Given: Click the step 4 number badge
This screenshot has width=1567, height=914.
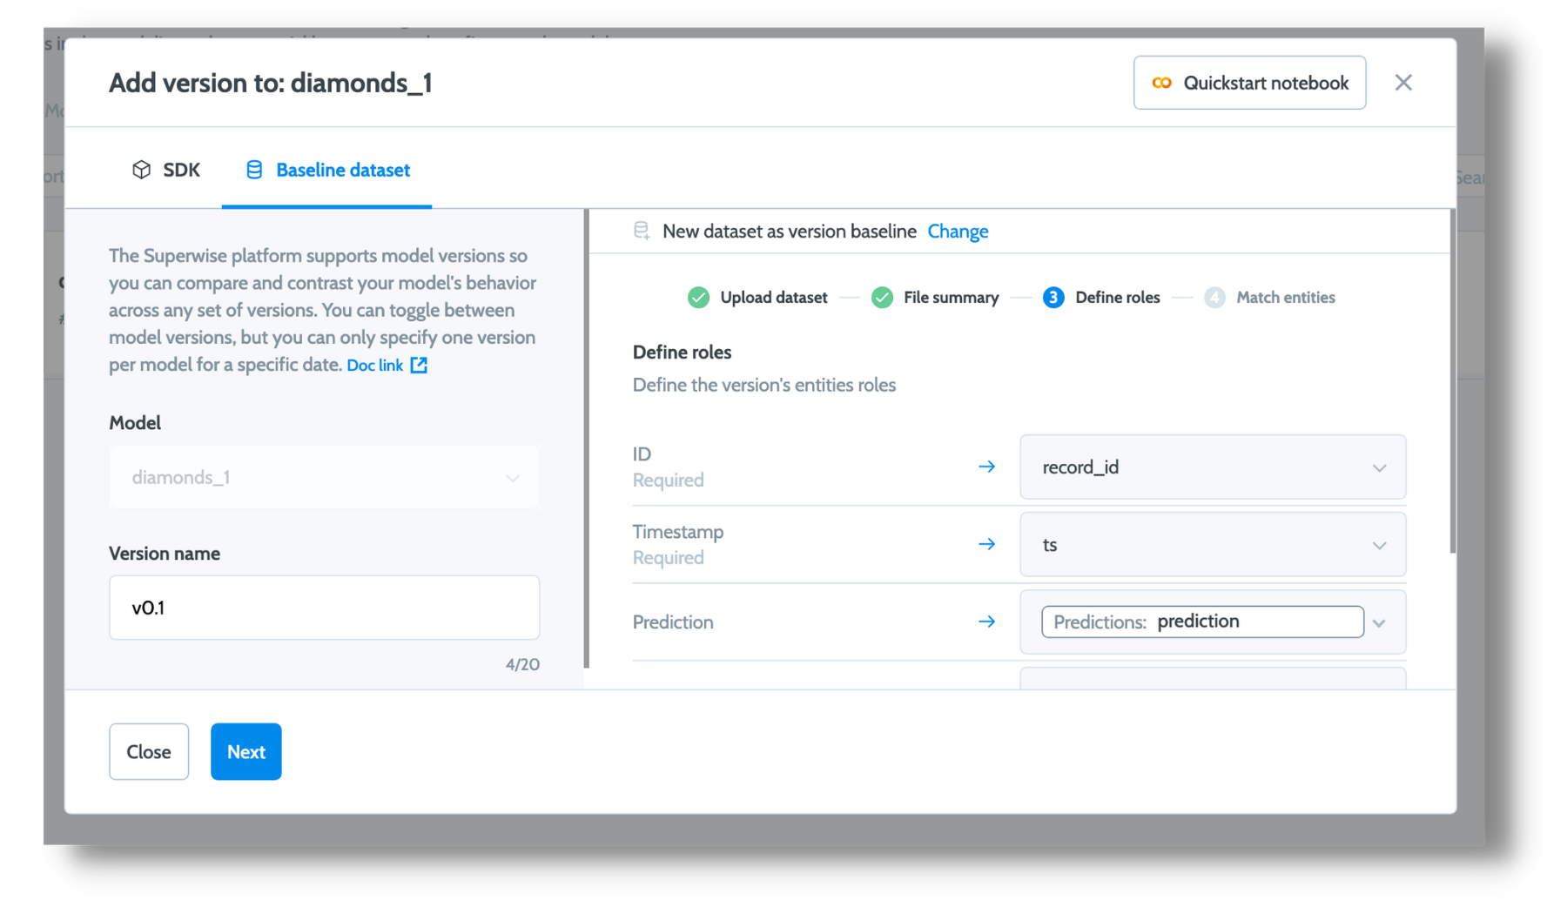Looking at the screenshot, I should [x=1214, y=298].
